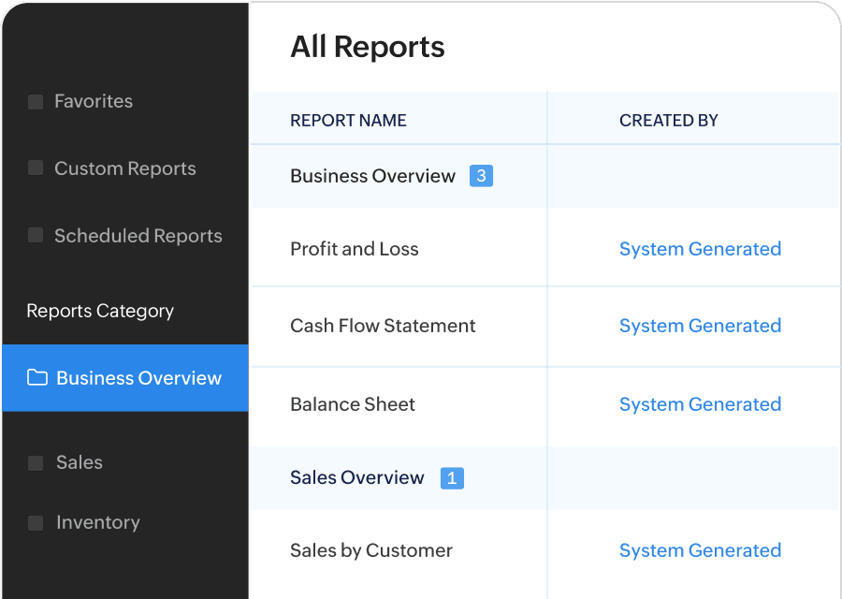Open the Profit and Loss report

tap(354, 249)
